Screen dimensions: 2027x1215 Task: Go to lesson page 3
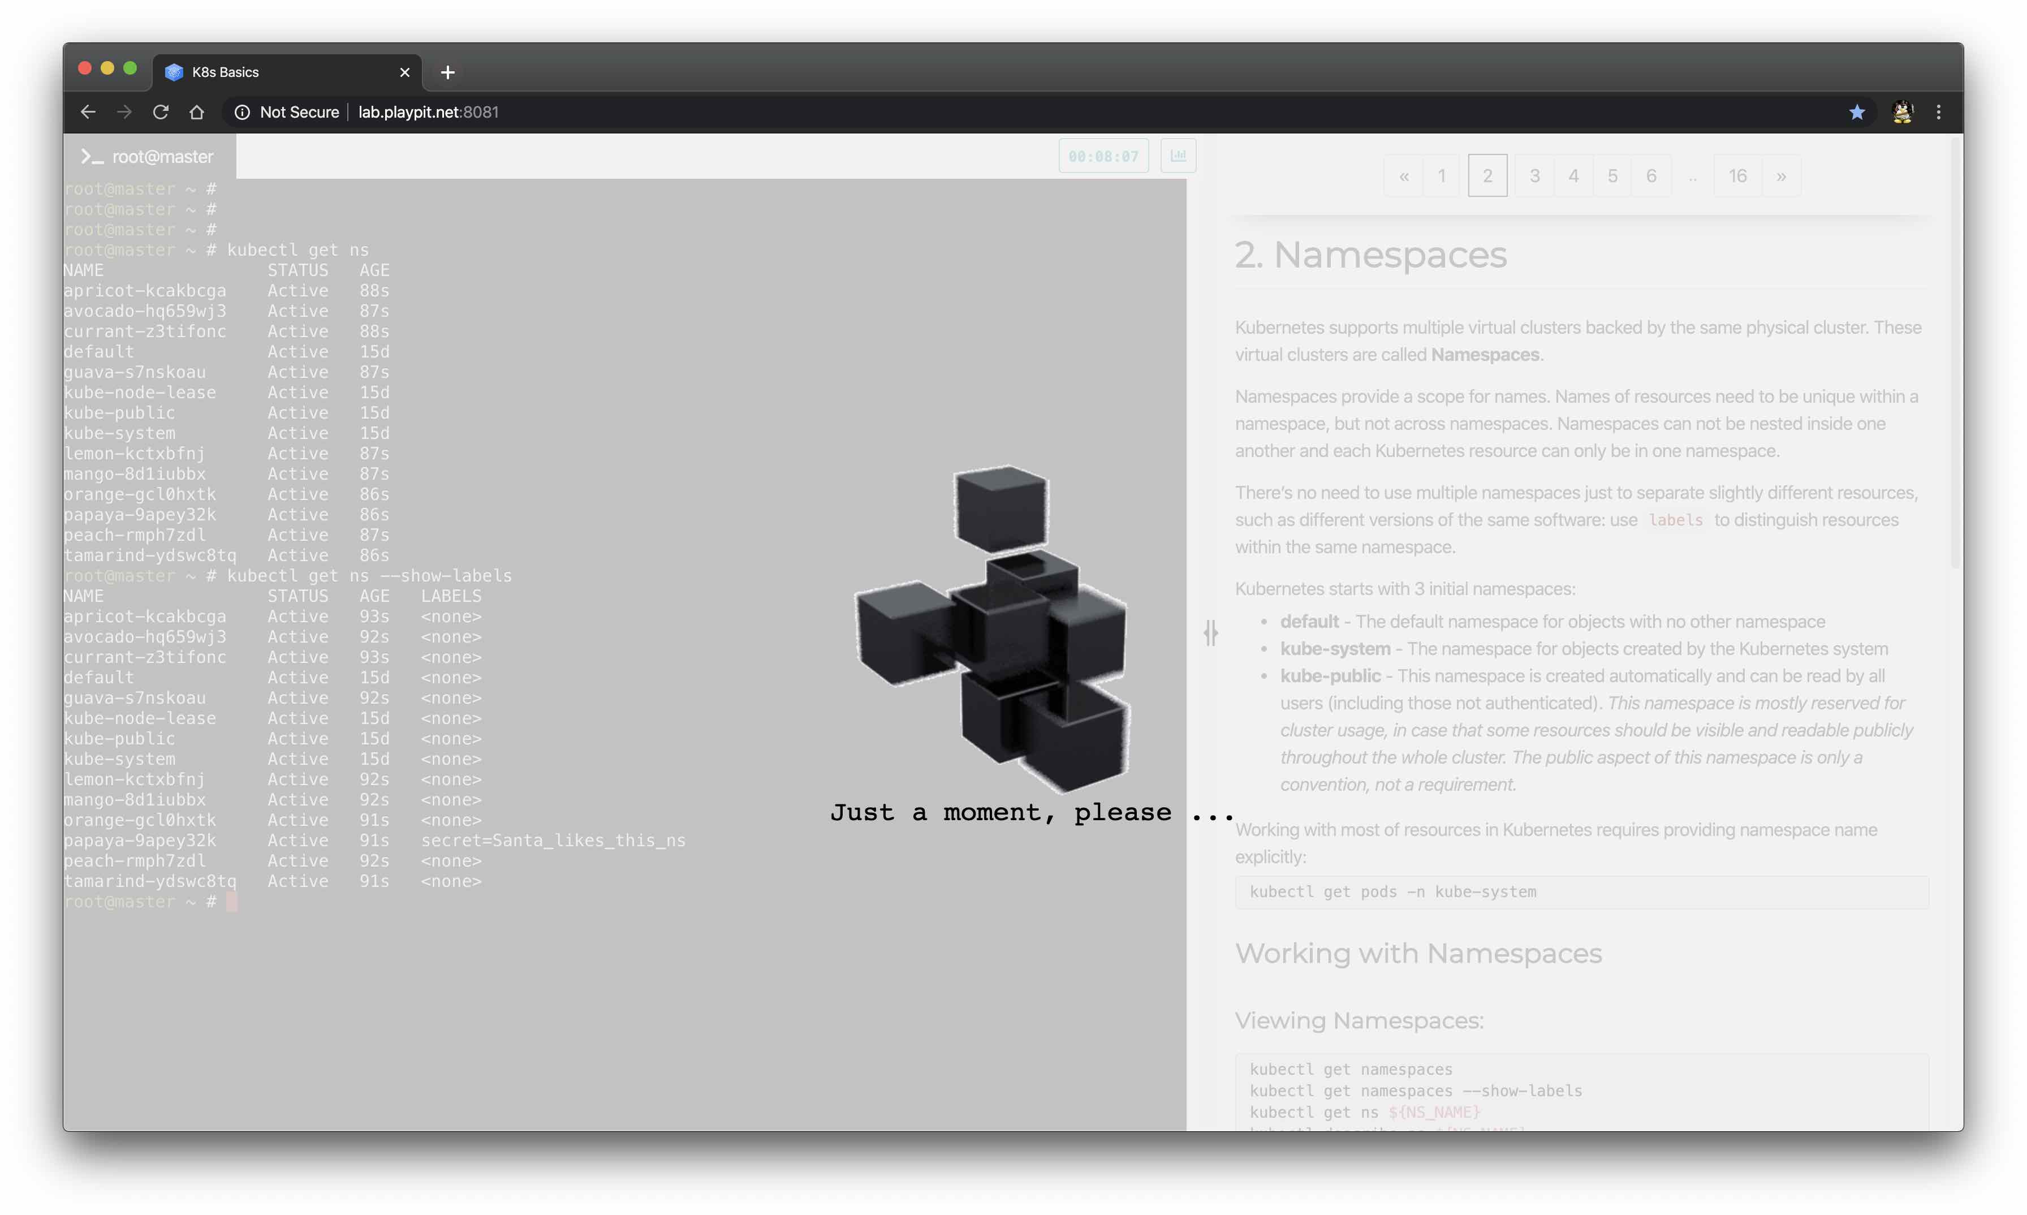(x=1534, y=176)
